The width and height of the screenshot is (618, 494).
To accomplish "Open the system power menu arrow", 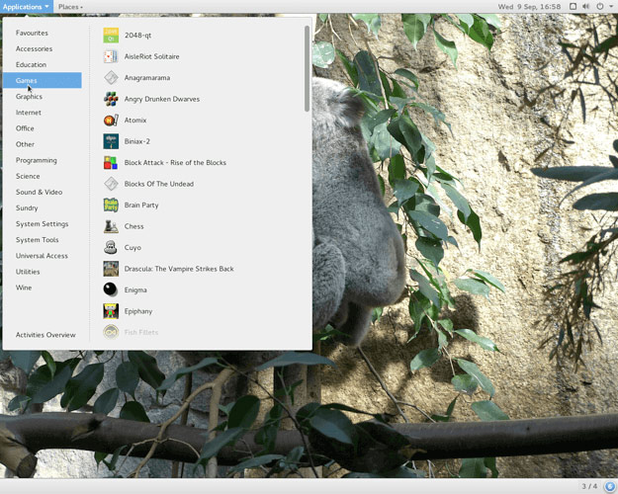I will pos(610,7).
